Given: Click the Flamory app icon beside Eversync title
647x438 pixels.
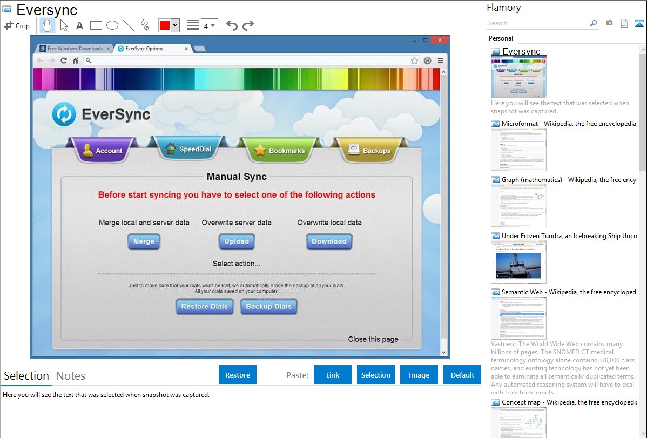Looking at the screenshot, I should (x=6, y=9).
